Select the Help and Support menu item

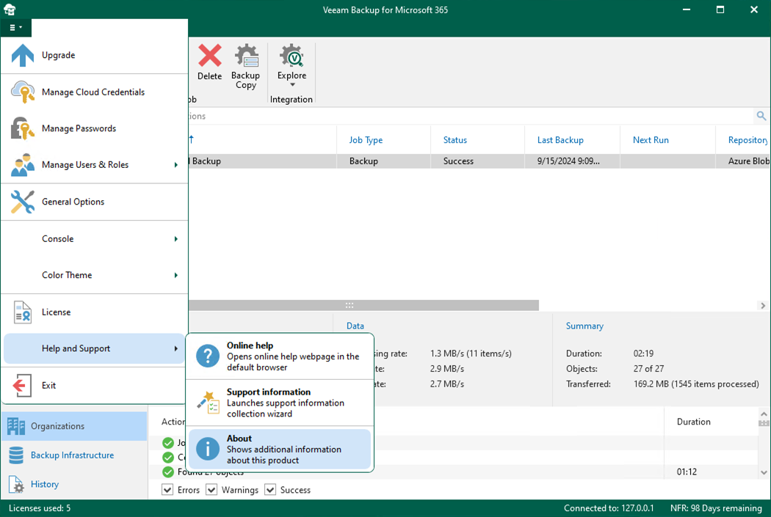pos(95,348)
